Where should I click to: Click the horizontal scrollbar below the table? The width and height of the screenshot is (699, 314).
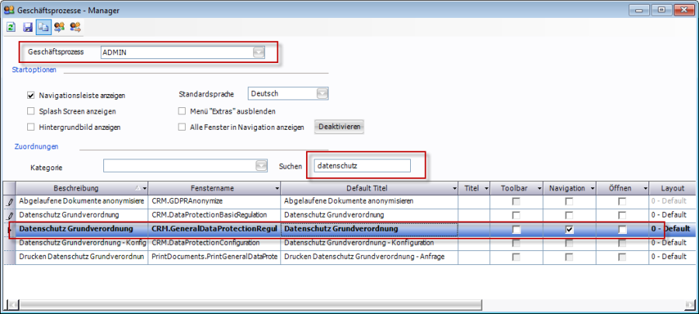[x=349, y=305]
